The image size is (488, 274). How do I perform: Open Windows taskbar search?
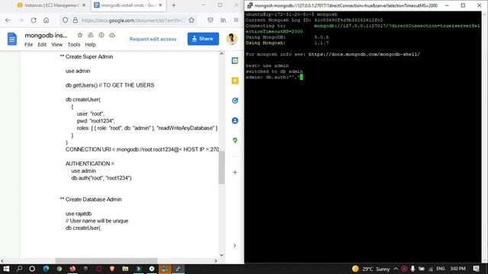[19, 269]
